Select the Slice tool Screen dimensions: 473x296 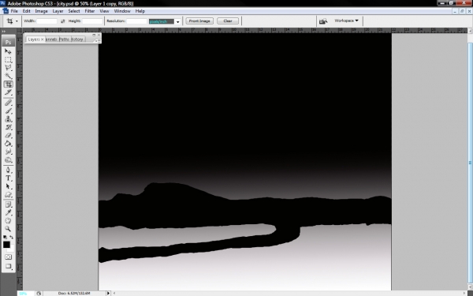click(8, 92)
